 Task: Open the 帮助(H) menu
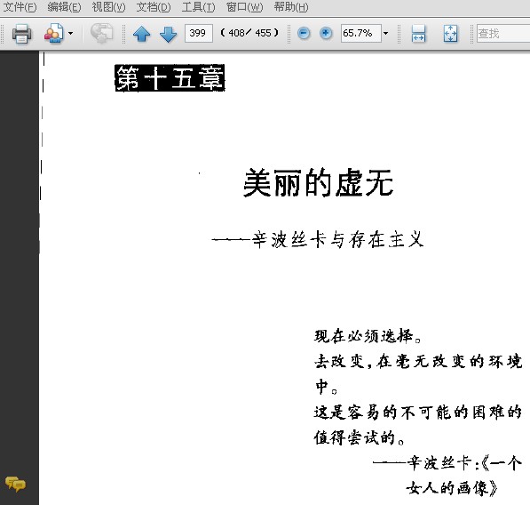pyautogui.click(x=291, y=7)
